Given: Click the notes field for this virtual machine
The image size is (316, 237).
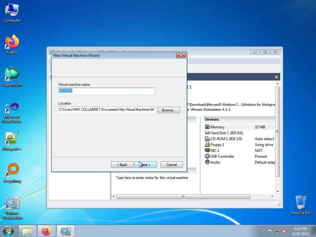Looking at the screenshot, I should click(152, 178).
